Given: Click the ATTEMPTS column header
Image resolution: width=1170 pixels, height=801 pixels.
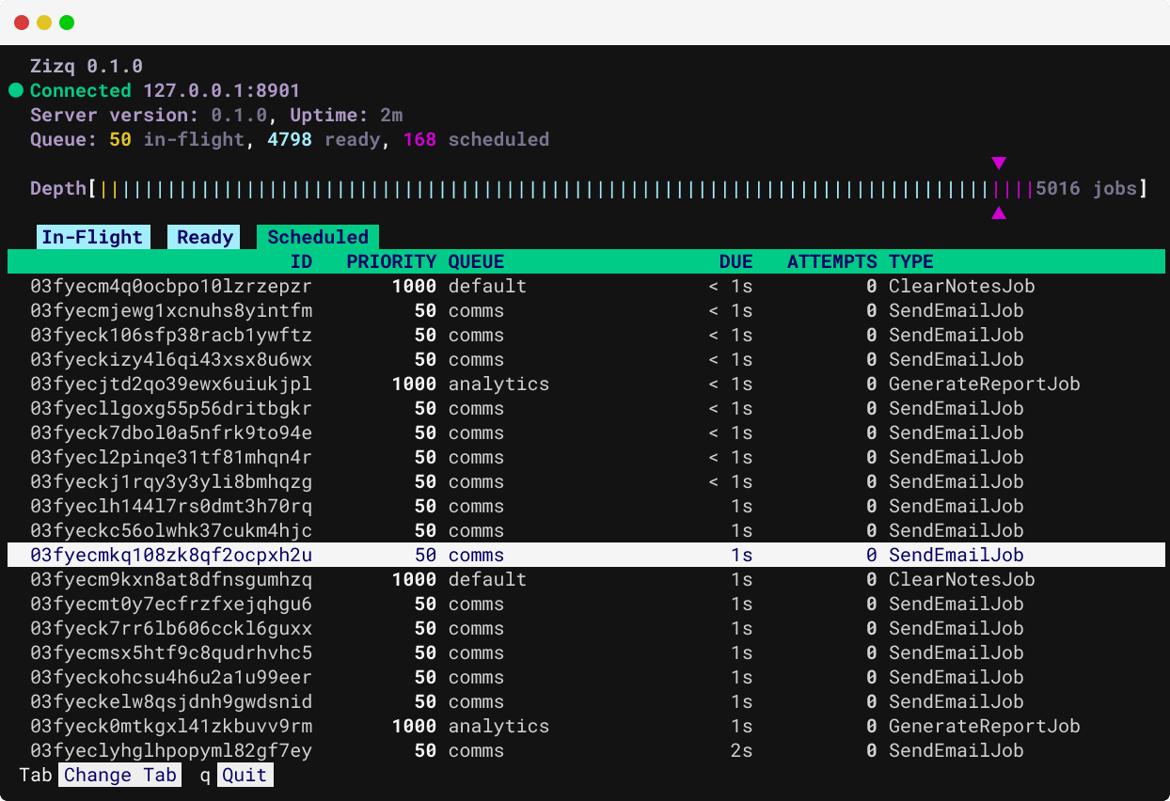Looking at the screenshot, I should click(x=831, y=261).
